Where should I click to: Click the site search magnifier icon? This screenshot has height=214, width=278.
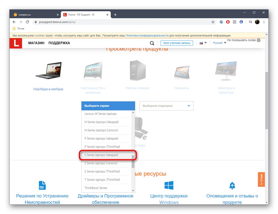pos(152,43)
